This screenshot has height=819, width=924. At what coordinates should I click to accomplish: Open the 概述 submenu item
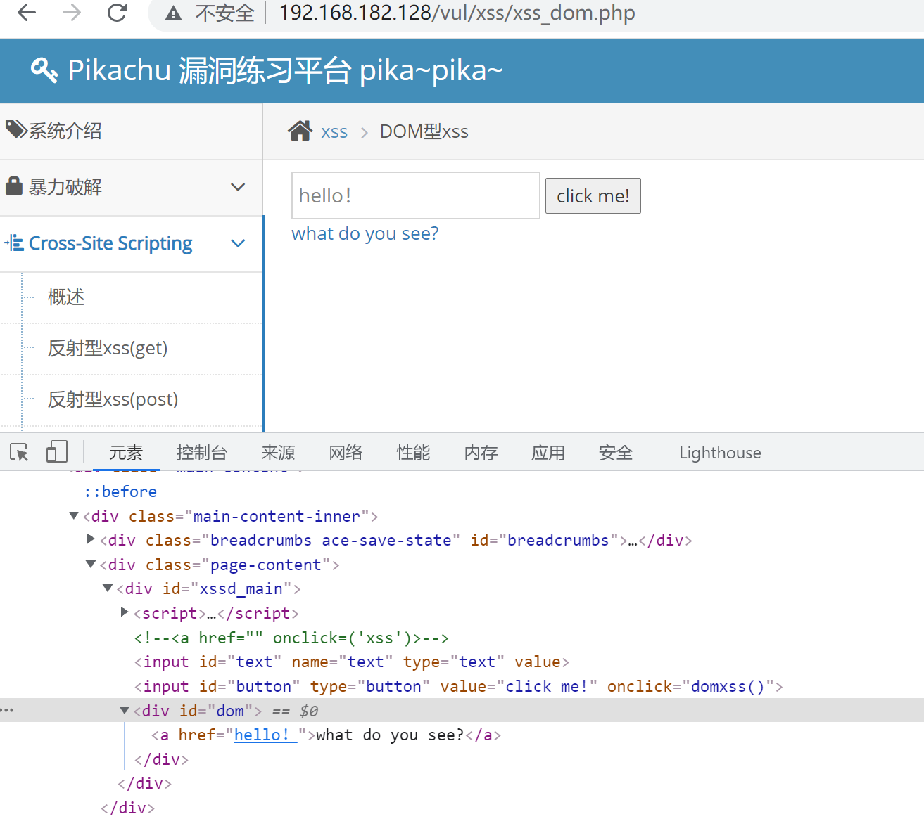click(66, 297)
